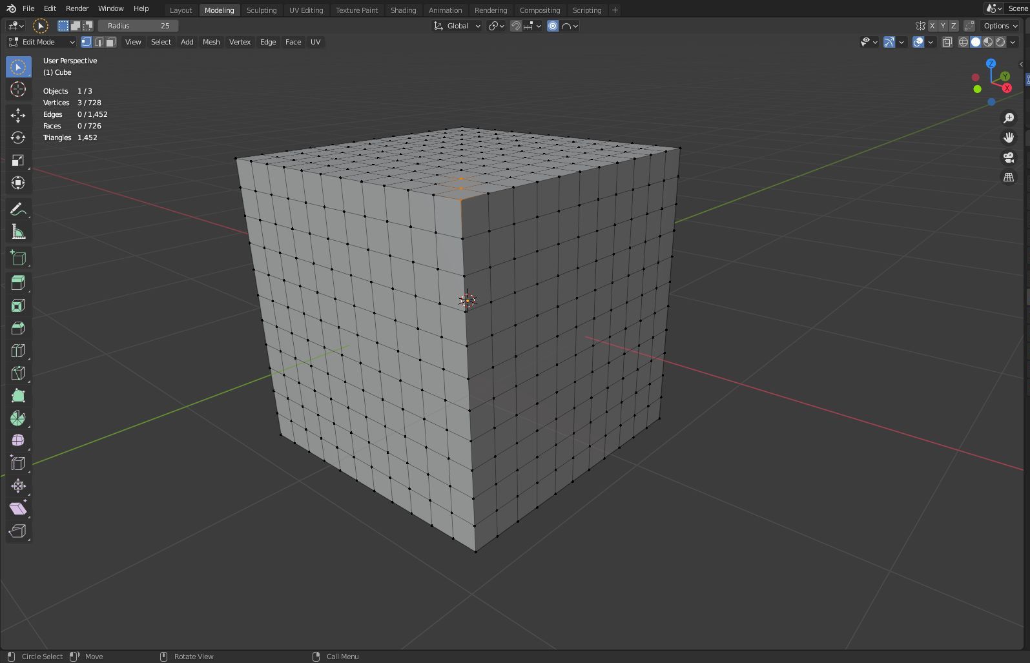Screen dimensions: 1030x663
Task: Select the Bevel tool
Action: [18, 328]
